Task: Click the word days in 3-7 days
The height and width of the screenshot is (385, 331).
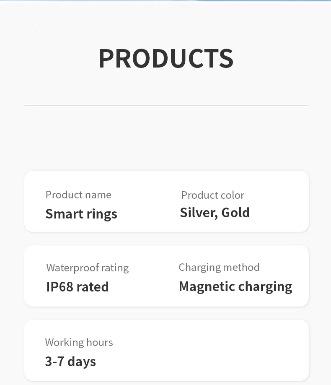Action: [82, 362]
